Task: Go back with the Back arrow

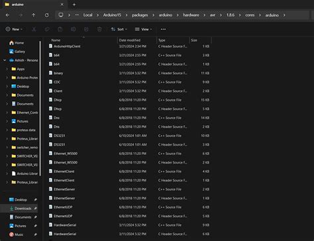Action: 7,15
